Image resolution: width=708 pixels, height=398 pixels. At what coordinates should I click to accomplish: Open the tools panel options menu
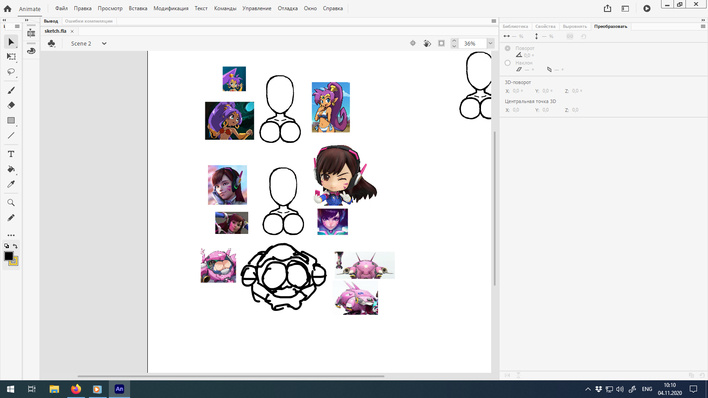(17, 27)
